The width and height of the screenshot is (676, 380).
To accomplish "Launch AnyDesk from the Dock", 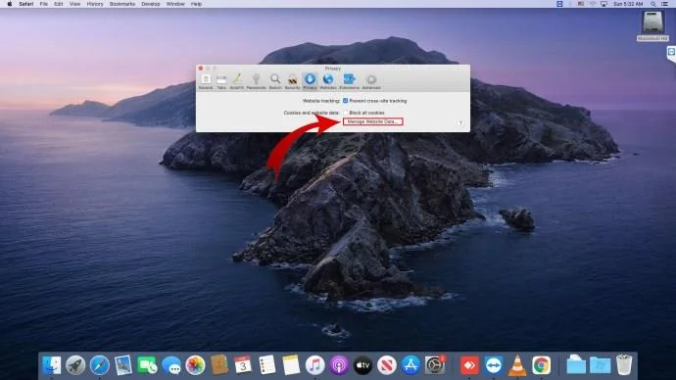I will tap(469, 365).
